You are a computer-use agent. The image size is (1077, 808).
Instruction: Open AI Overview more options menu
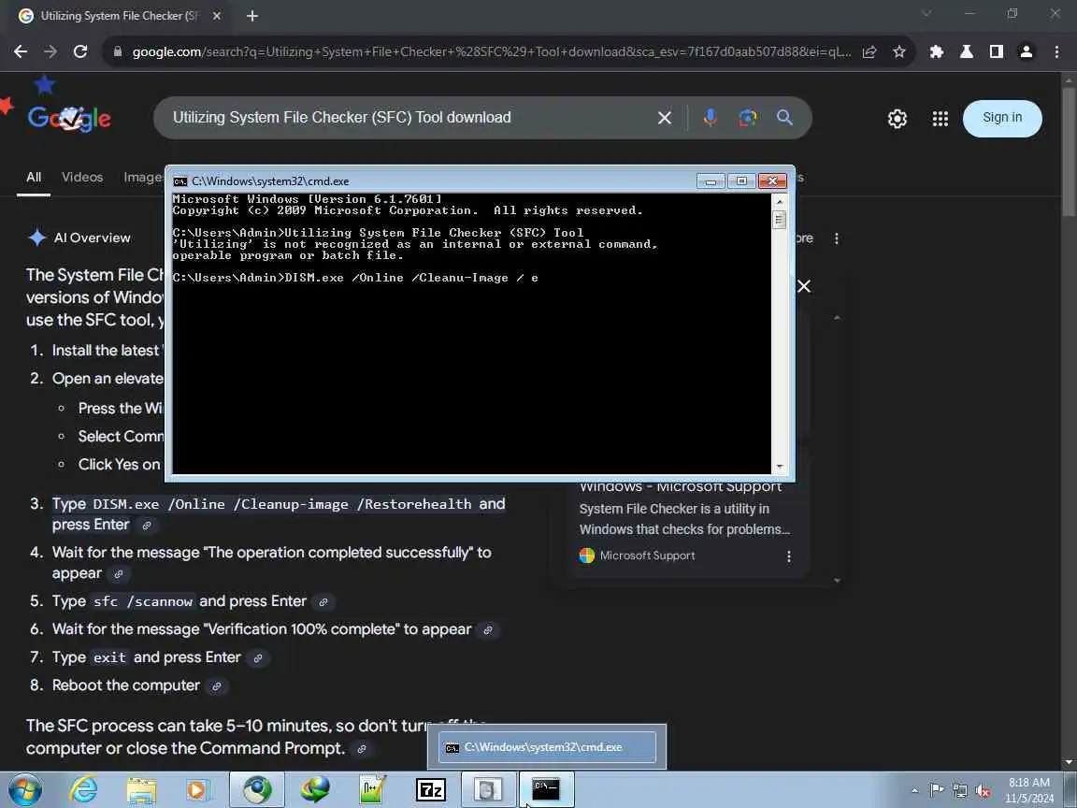click(x=836, y=238)
